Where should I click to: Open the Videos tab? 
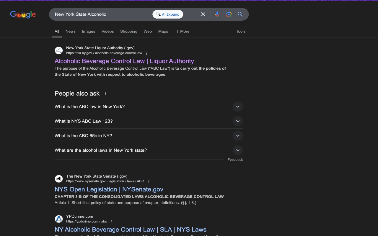107,31
